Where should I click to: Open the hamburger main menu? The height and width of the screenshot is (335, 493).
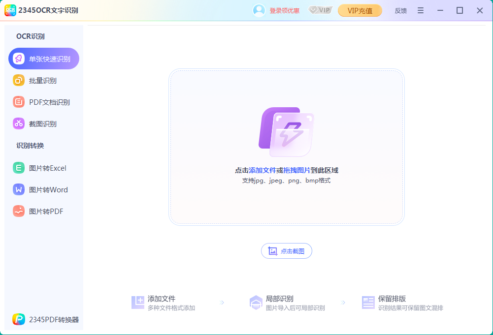(x=420, y=10)
